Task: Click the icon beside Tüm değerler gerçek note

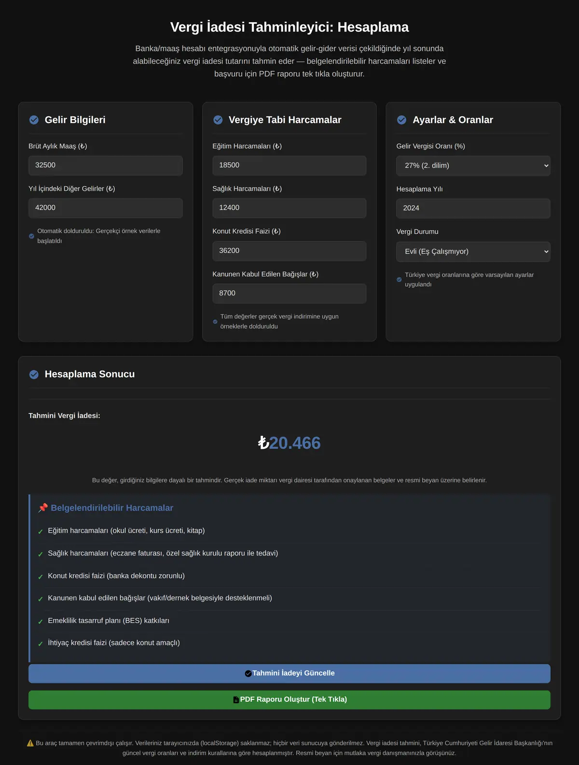Action: coord(215,321)
